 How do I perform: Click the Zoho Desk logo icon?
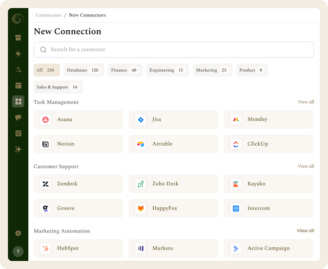140,184
